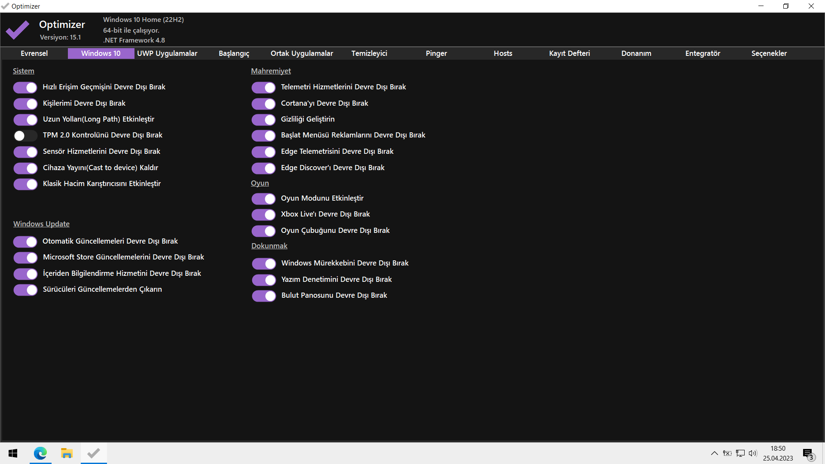Show hidden system tray icons
Viewport: 825px width, 464px height.
click(x=714, y=453)
